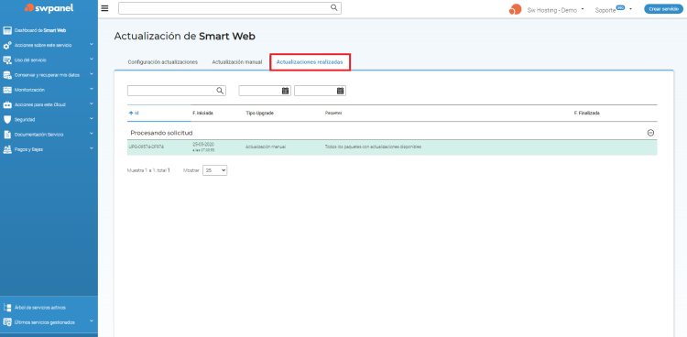This screenshot has height=337, width=687.
Task: Click the 25-05-2020 start date cell
Action: pos(203,147)
